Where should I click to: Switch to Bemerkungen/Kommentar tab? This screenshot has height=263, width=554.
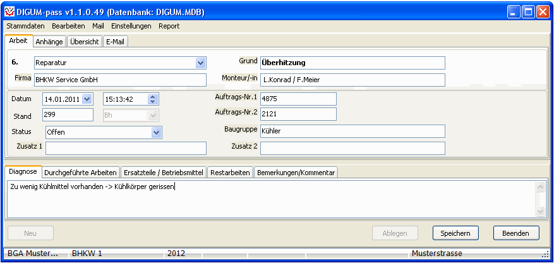(x=296, y=173)
